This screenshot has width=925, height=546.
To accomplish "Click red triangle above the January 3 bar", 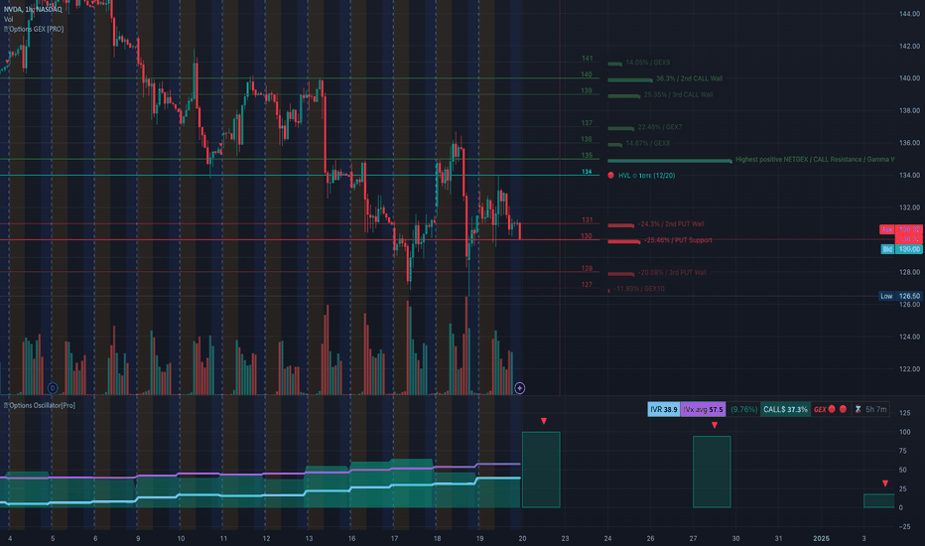I will point(885,483).
